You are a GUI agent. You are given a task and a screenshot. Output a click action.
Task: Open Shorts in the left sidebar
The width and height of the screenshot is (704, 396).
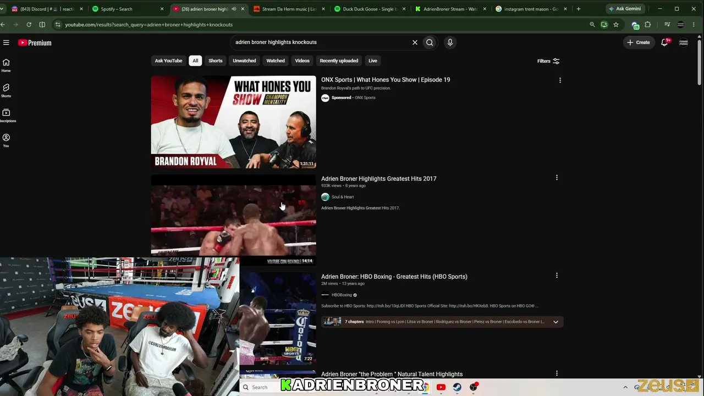tap(6, 90)
